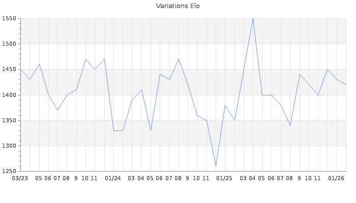The image size is (356, 203).
Task: Click the 1450 data point just before 01/26
Action: click(x=327, y=70)
